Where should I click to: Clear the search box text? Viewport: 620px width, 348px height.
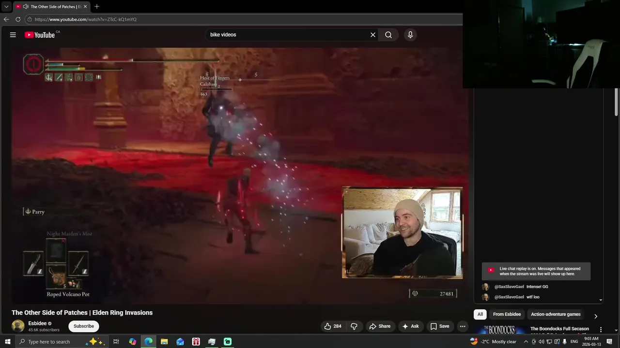click(373, 35)
